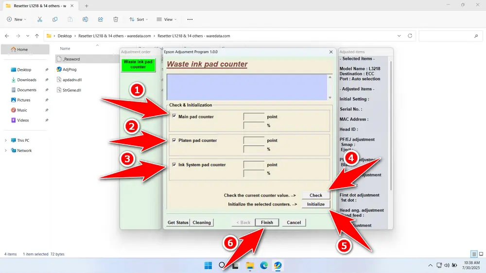The width and height of the screenshot is (486, 273).
Task: Close the Resetter L1218 Explorer tab
Action: tap(72, 6)
